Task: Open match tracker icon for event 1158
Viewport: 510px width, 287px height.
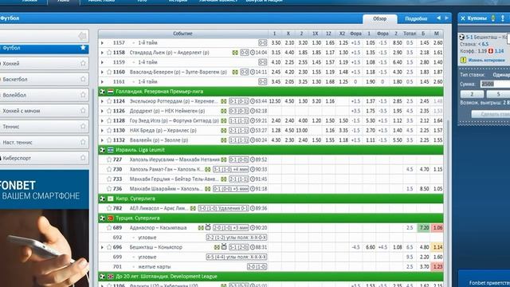Action: pos(235,53)
